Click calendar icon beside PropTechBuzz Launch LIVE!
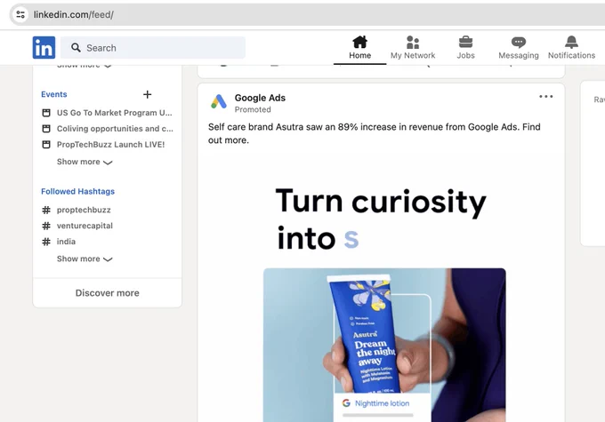 point(46,144)
